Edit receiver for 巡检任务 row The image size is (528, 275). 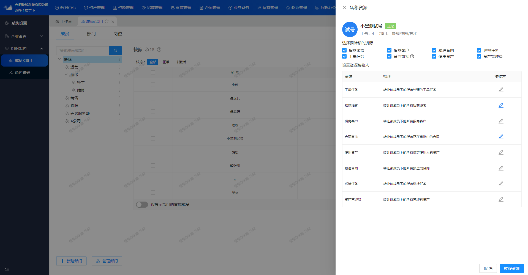[x=501, y=184]
